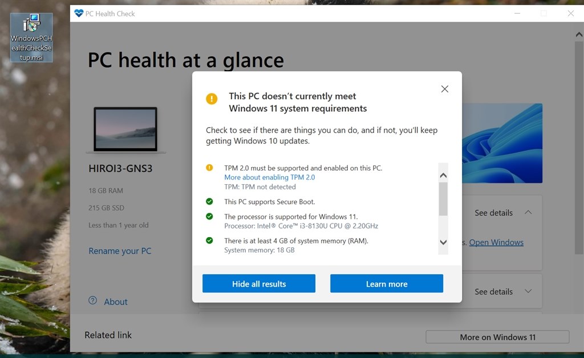Click main window scrollbar up arrow
The height and width of the screenshot is (358, 584).
[x=579, y=35]
